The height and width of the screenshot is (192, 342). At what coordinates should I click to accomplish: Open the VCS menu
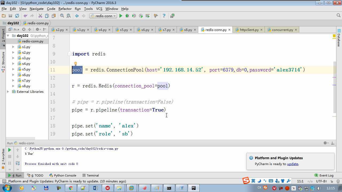pyautogui.click(x=99, y=9)
